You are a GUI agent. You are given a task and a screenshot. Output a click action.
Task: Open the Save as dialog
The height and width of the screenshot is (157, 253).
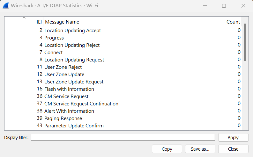click(x=200, y=149)
